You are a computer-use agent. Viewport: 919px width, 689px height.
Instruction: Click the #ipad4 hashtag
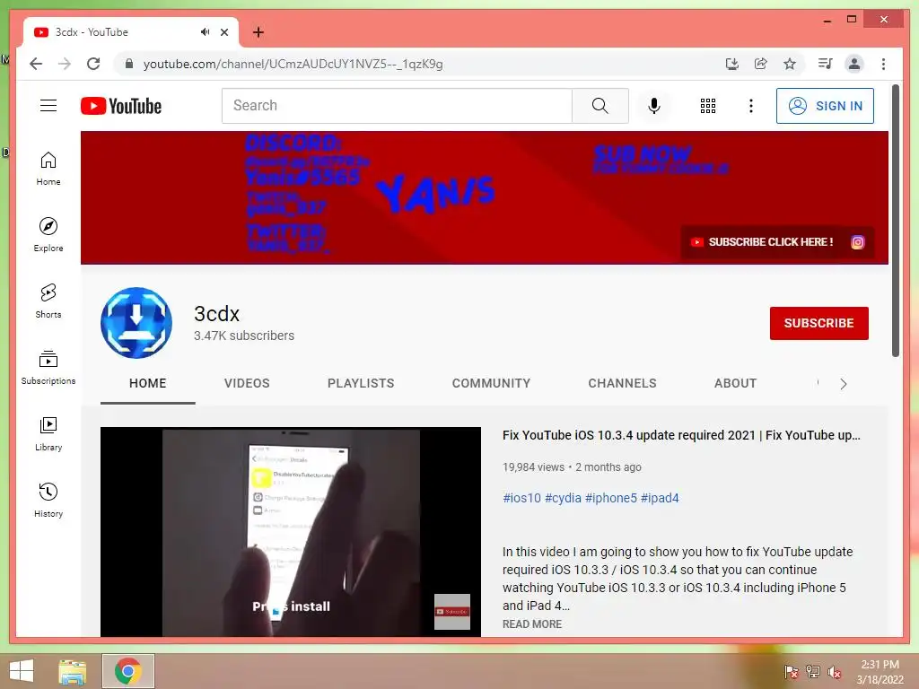(x=660, y=498)
